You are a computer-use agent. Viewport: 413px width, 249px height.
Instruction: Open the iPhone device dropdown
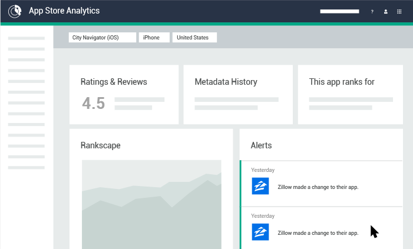(x=154, y=37)
